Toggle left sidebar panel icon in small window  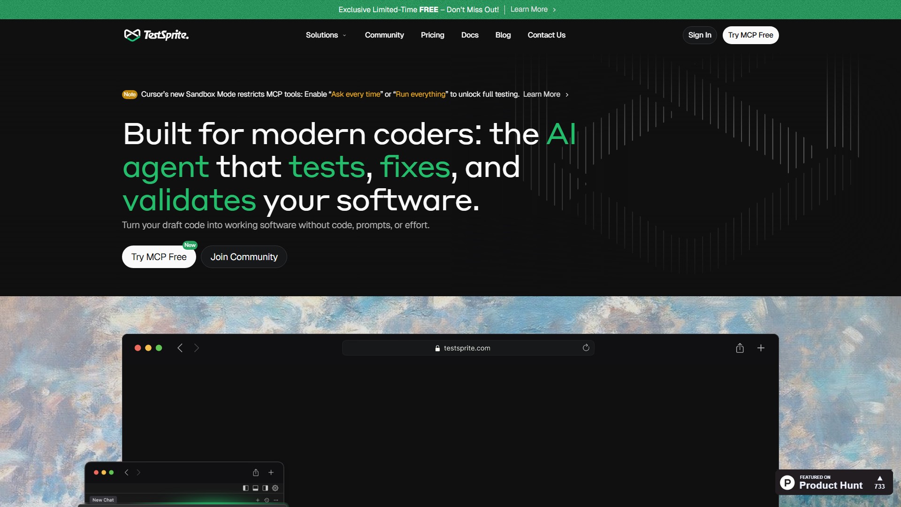(x=245, y=488)
